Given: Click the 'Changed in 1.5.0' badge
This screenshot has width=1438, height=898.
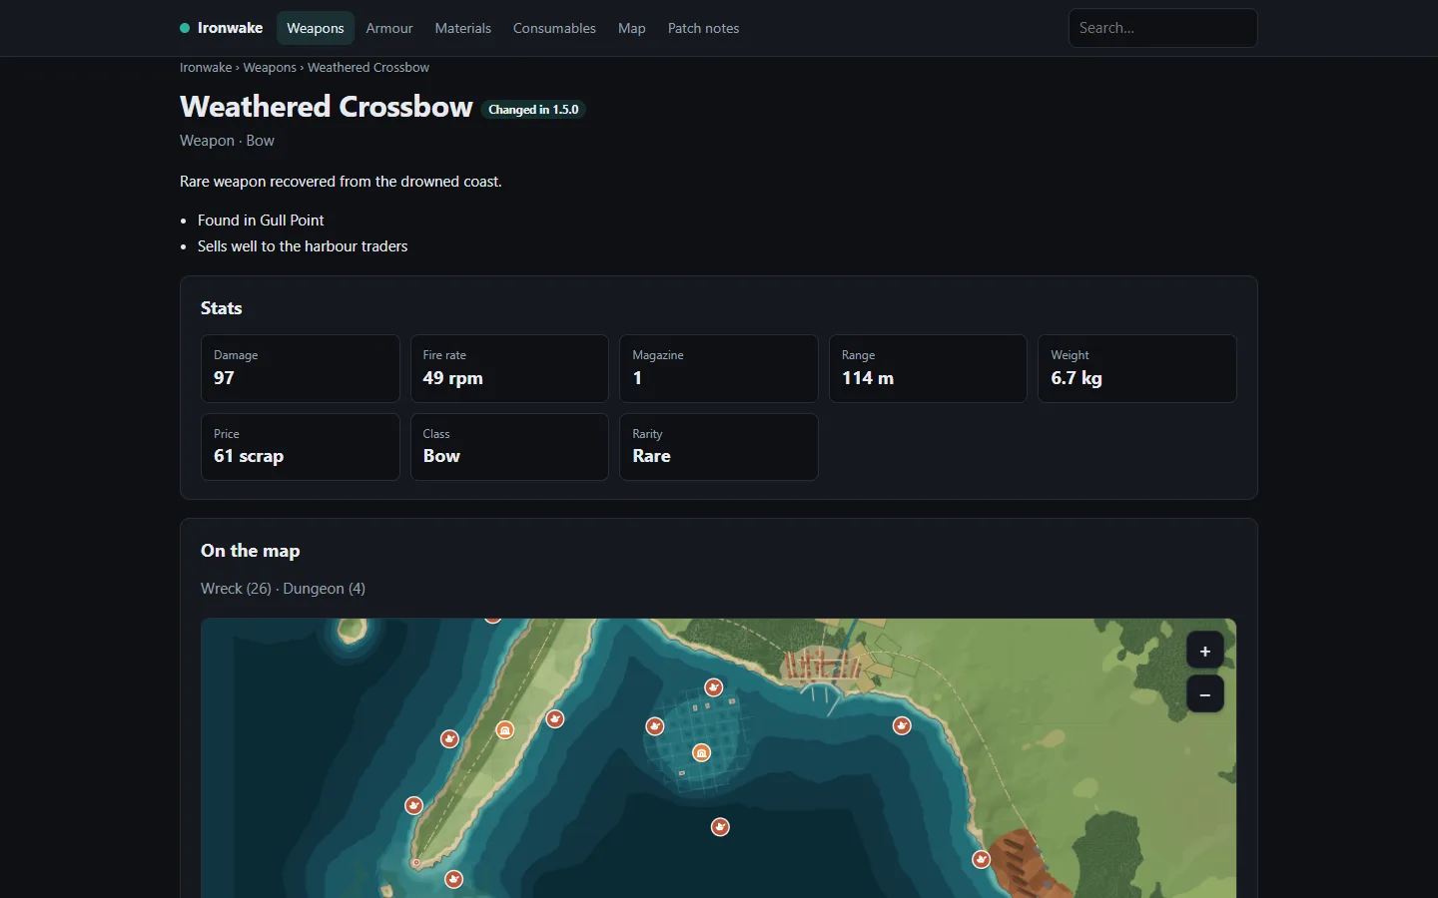Looking at the screenshot, I should (533, 110).
